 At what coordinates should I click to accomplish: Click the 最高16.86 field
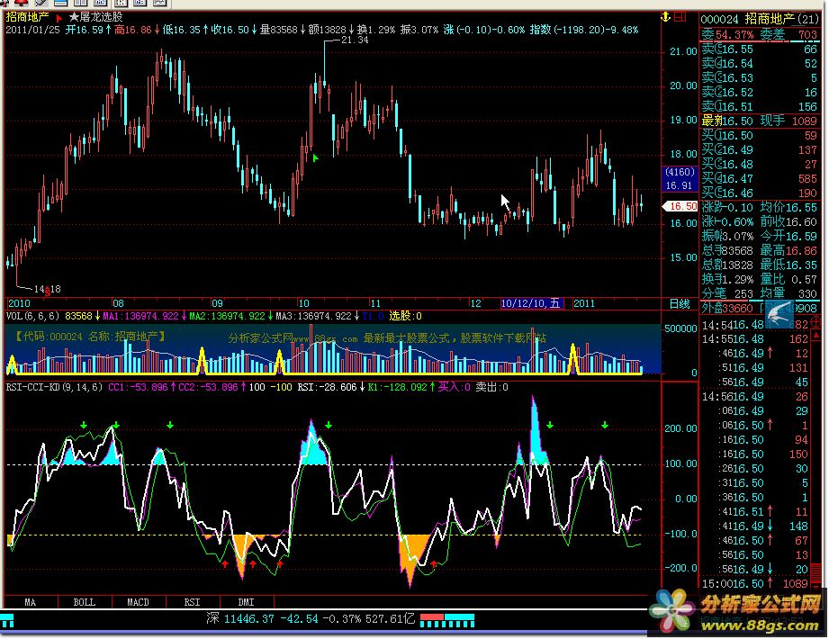click(x=788, y=250)
